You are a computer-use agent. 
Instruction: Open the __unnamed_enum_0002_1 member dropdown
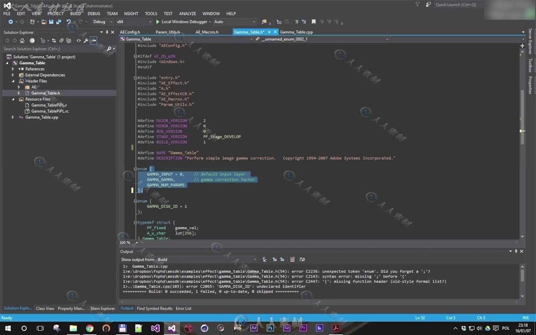pyautogui.click(x=322, y=39)
